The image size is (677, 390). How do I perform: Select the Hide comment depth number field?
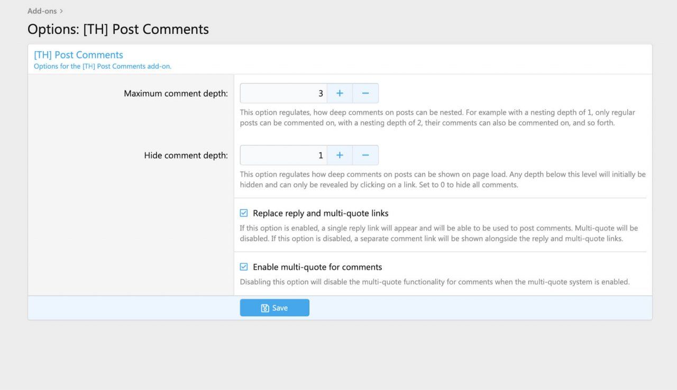pos(283,155)
